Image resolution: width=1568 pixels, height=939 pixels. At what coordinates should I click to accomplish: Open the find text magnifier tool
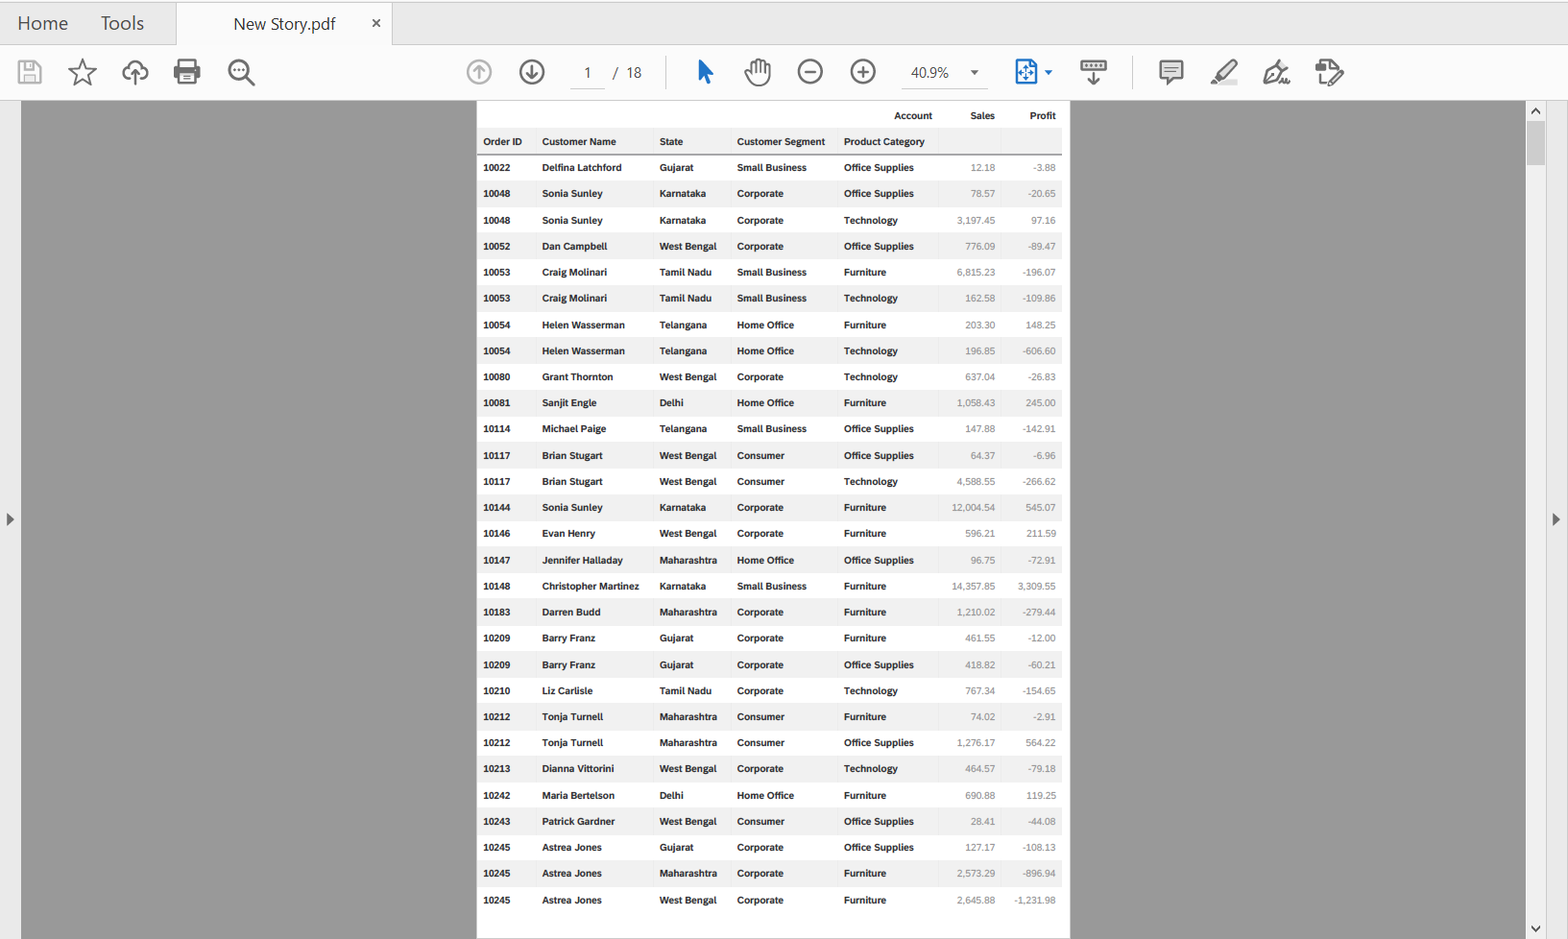(x=241, y=72)
